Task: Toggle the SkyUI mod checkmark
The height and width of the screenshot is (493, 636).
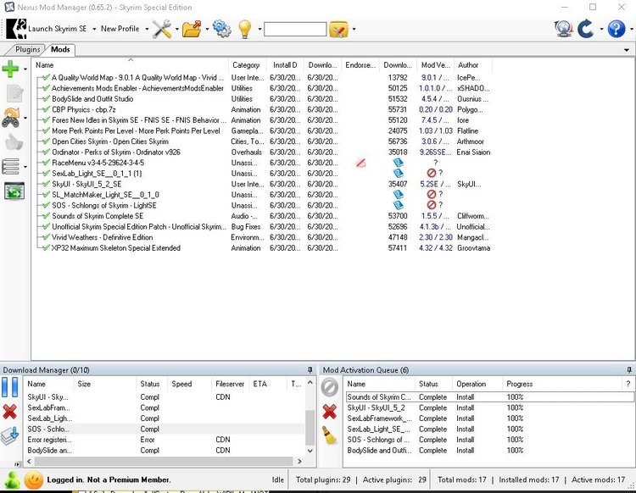Action: tap(46, 184)
